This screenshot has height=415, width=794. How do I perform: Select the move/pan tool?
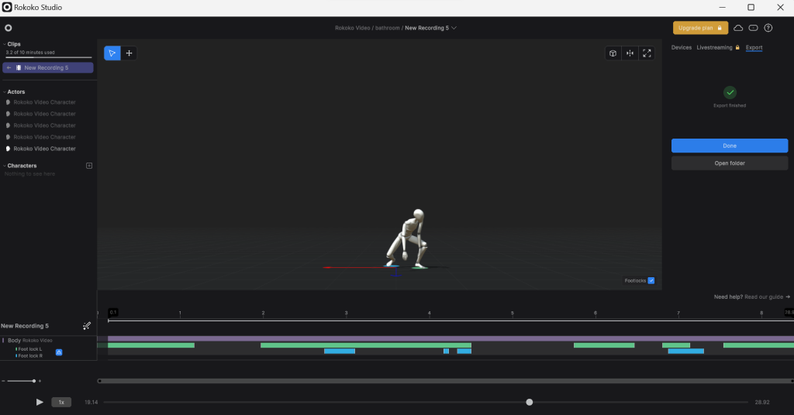[129, 53]
